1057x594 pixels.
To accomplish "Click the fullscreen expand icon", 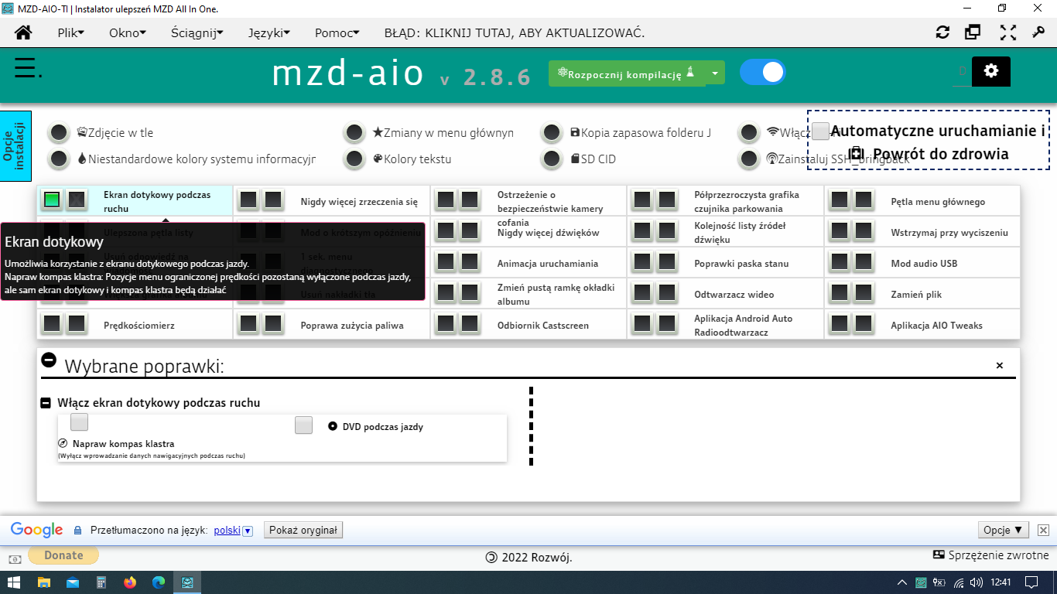I will [1007, 32].
